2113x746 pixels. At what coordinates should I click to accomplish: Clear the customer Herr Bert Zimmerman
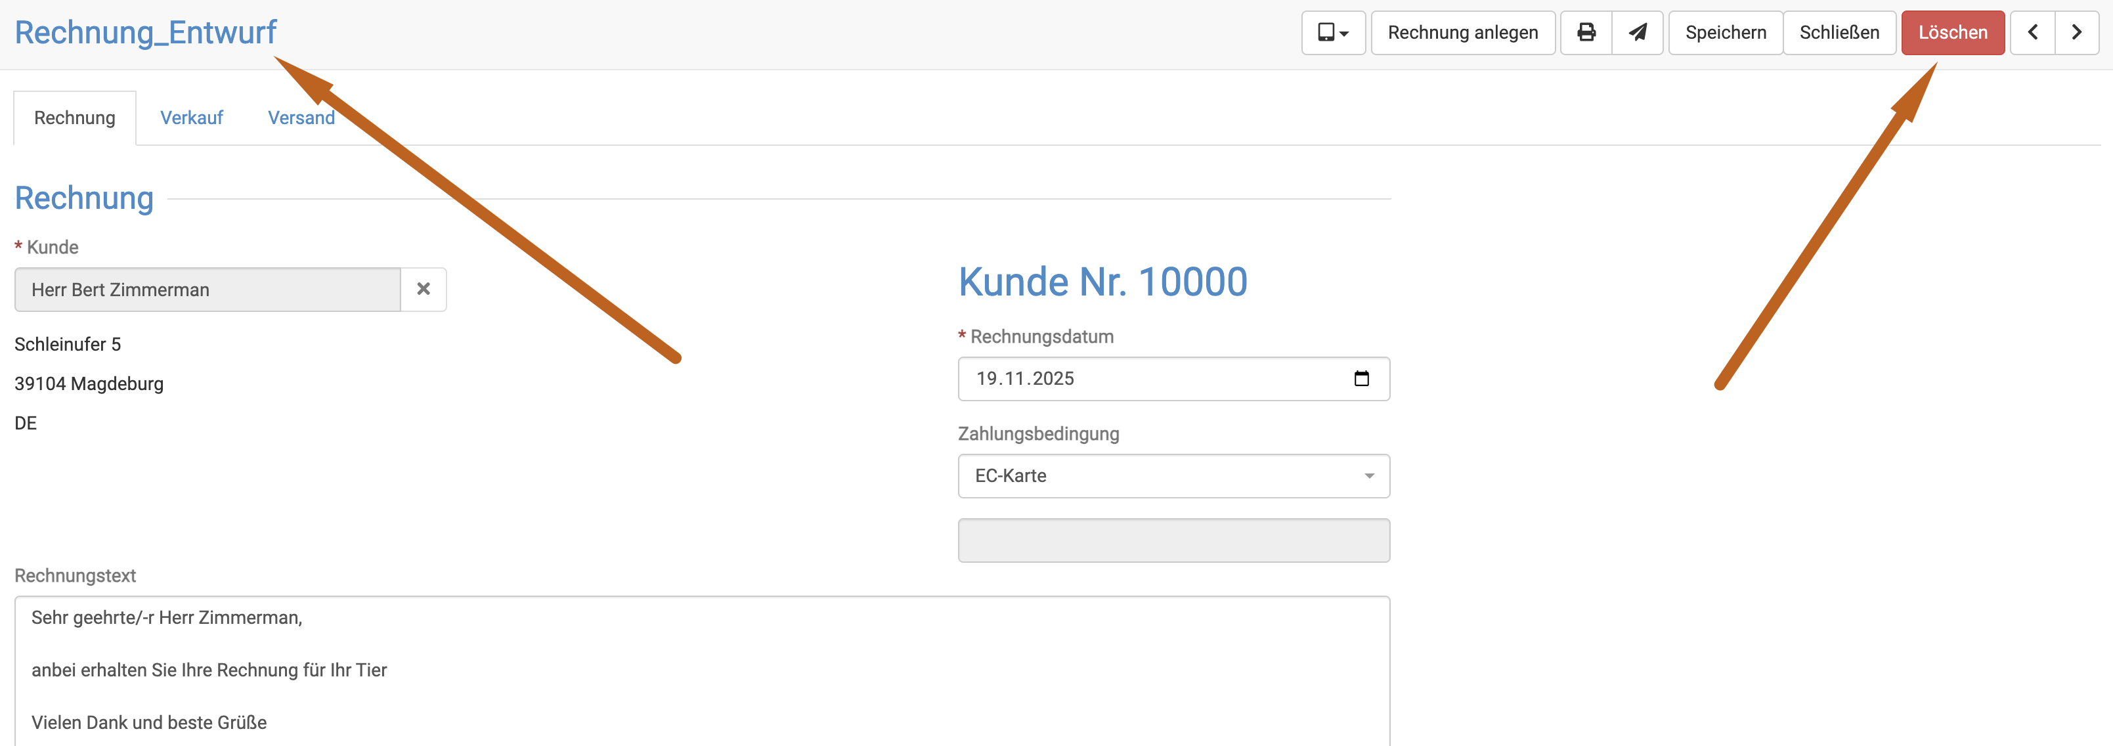click(424, 290)
